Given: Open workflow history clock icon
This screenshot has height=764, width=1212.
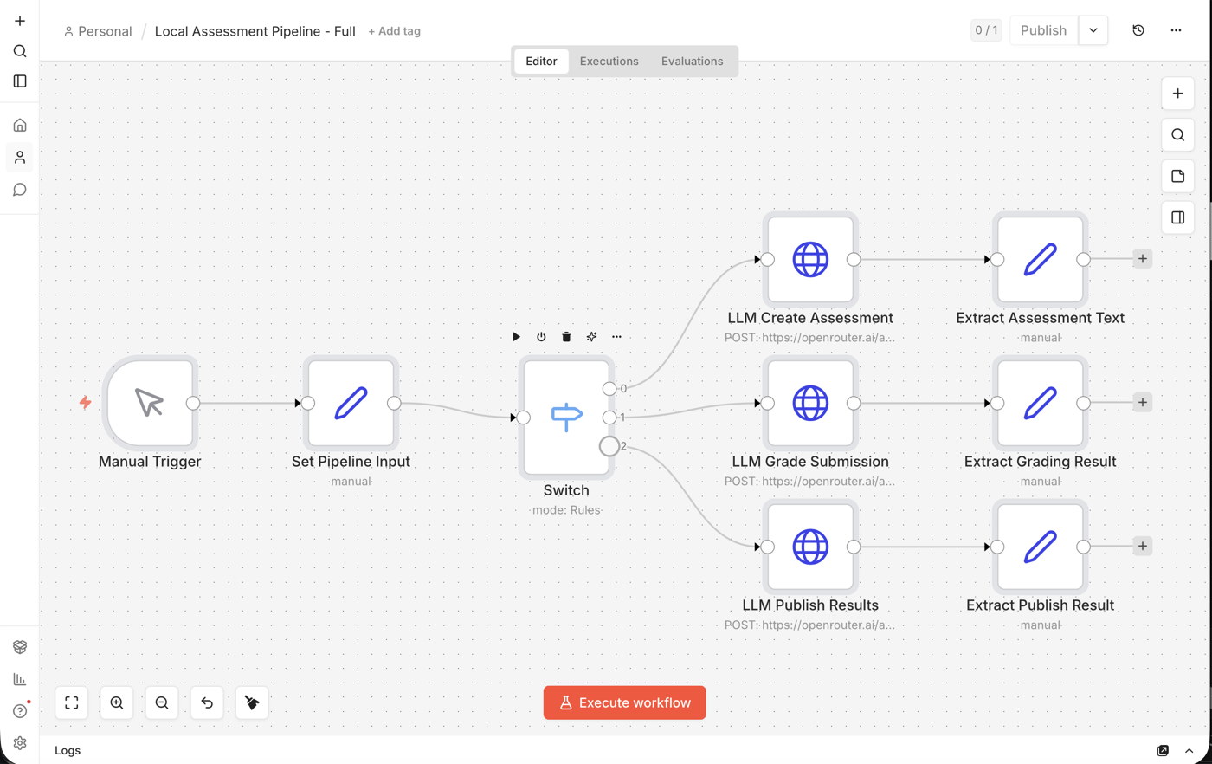Looking at the screenshot, I should pos(1138,30).
